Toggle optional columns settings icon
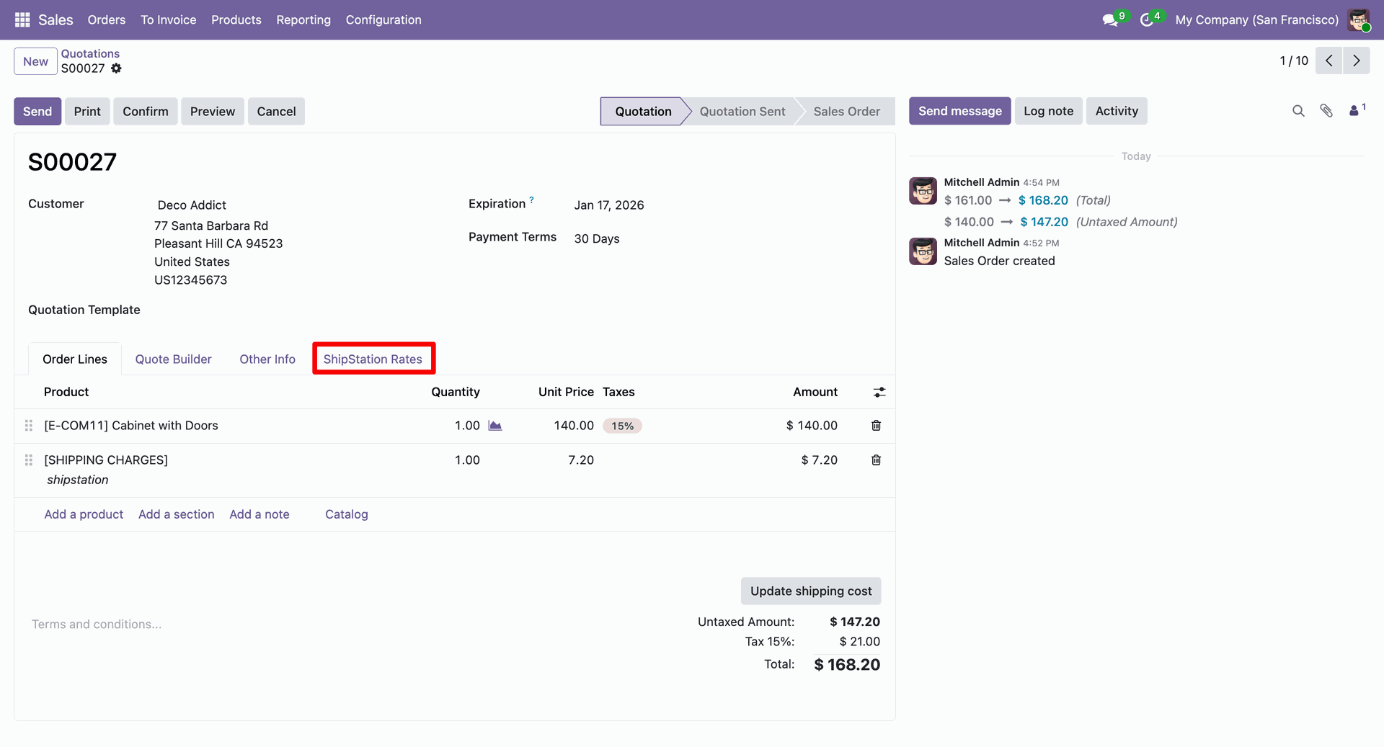Image resolution: width=1384 pixels, height=747 pixels. coord(879,393)
